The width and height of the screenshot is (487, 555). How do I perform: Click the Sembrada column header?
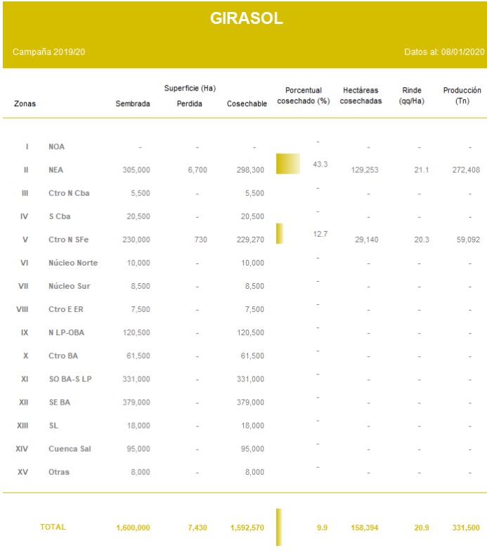click(133, 104)
